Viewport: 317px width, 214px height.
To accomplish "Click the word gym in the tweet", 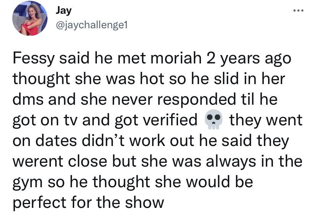I will point(28,183).
